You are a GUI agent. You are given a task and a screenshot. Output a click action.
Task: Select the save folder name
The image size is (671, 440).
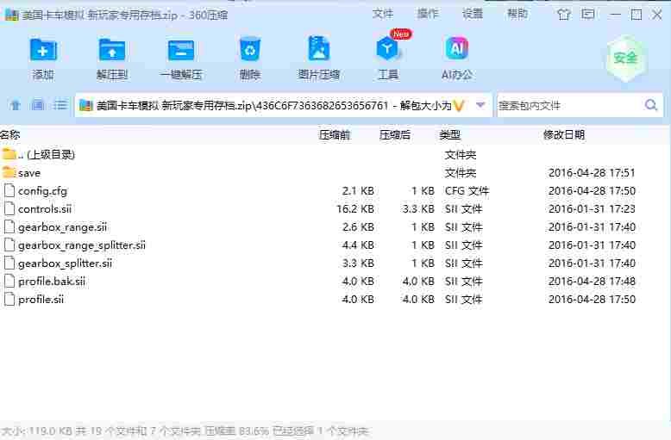click(29, 173)
